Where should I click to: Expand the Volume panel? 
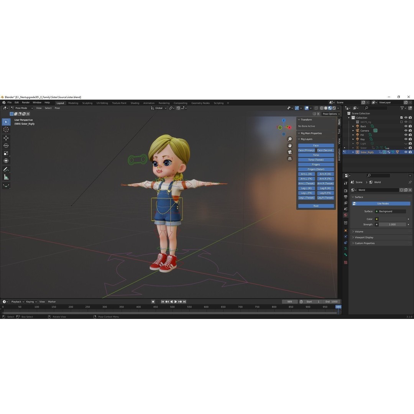[381, 232]
